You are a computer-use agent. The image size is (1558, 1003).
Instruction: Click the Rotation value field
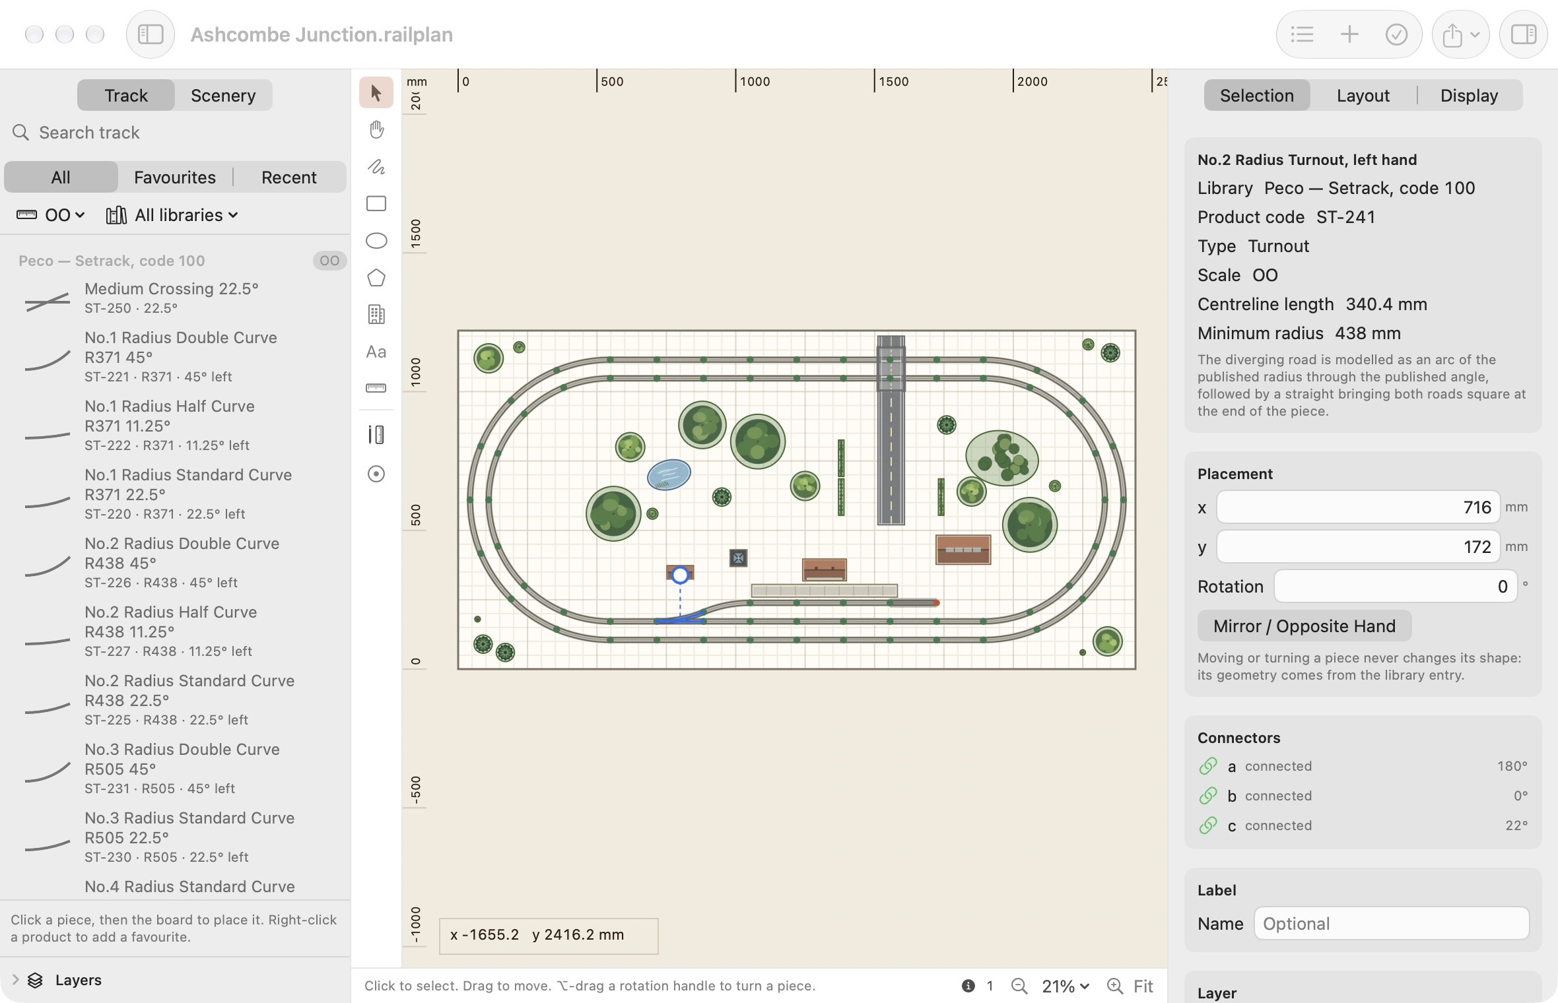point(1396,587)
